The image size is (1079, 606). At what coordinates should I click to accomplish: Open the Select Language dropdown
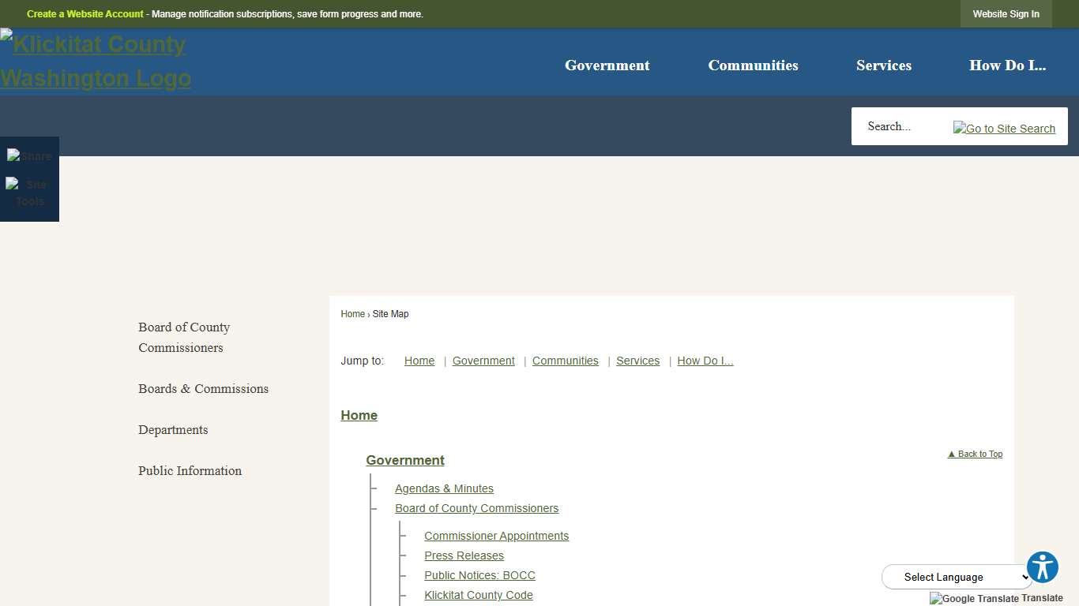pos(957,577)
